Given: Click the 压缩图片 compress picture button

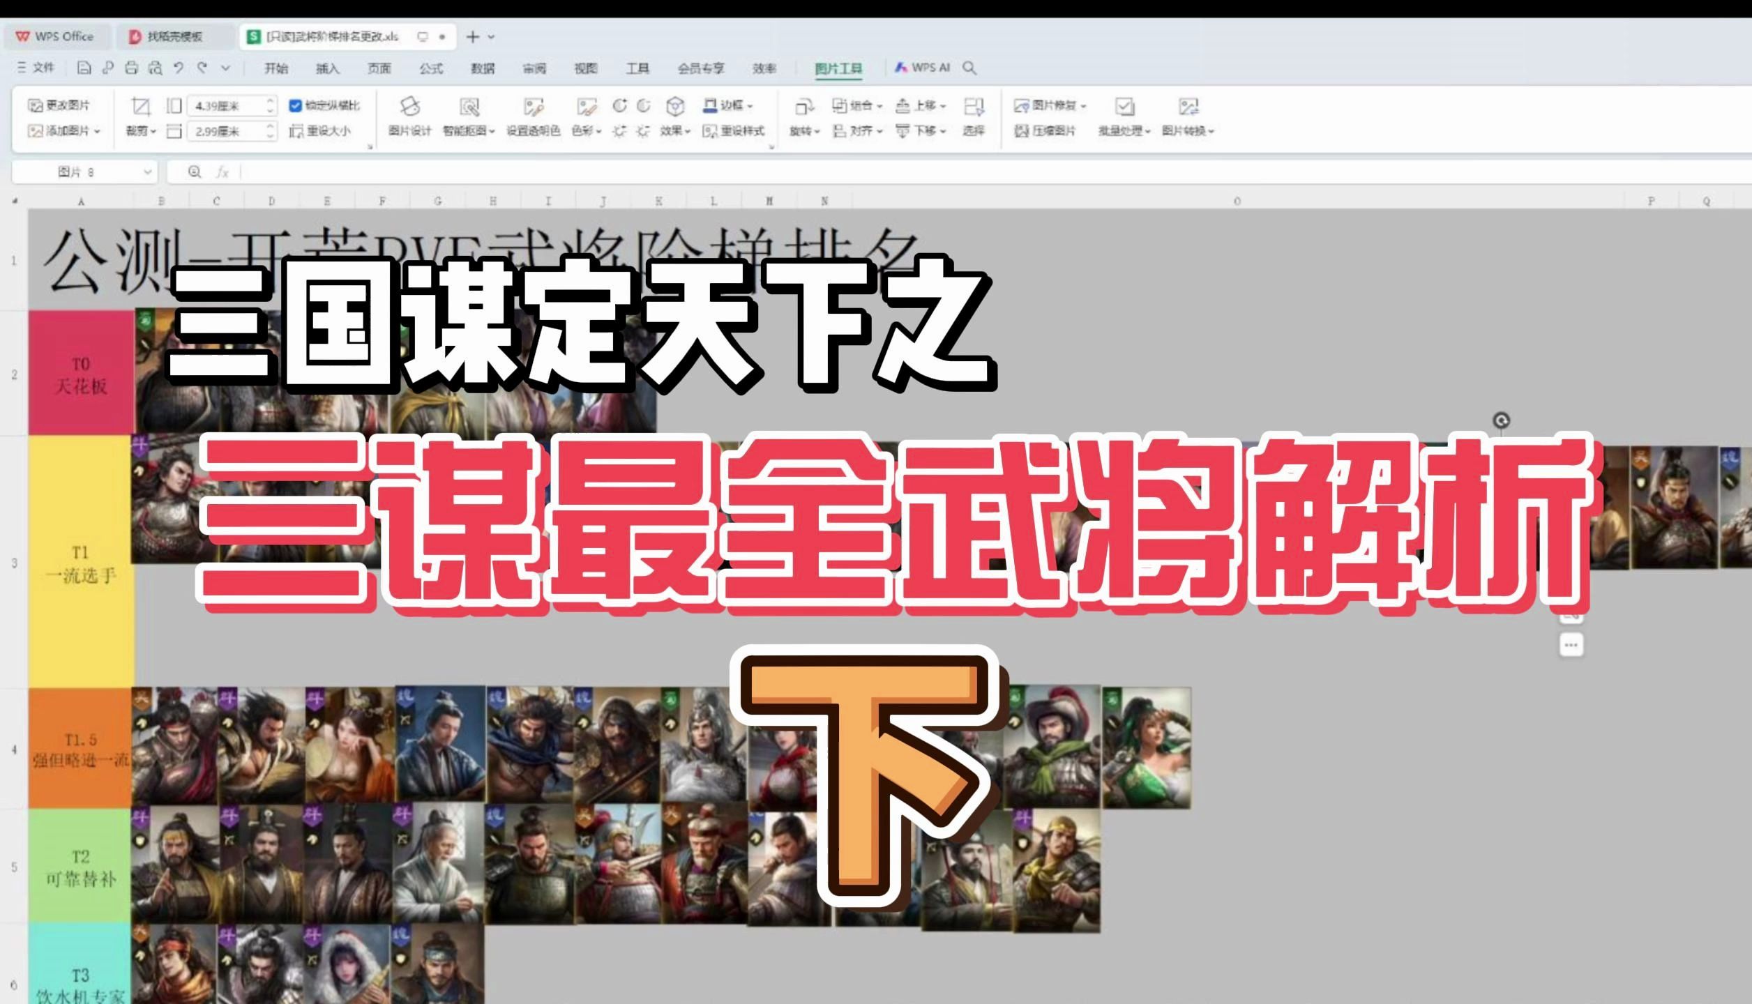Looking at the screenshot, I should click(x=1045, y=131).
